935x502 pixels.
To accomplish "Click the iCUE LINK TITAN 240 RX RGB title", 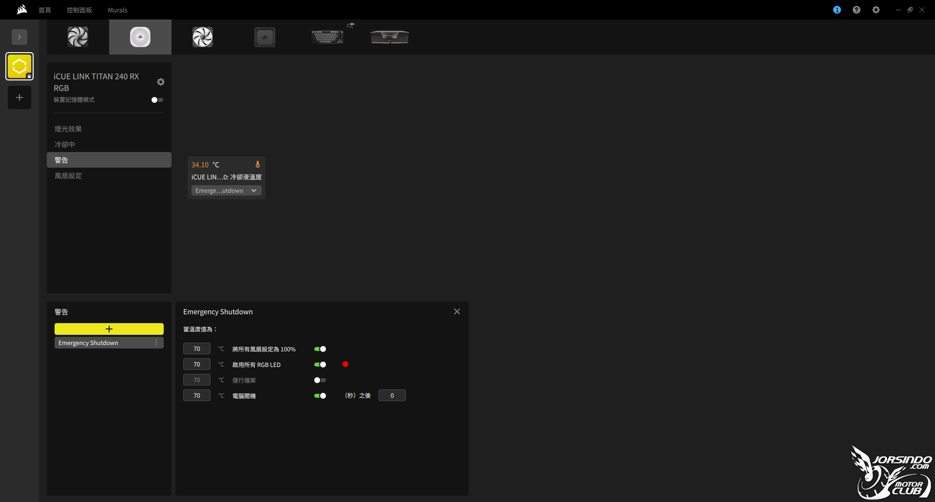I will point(96,82).
